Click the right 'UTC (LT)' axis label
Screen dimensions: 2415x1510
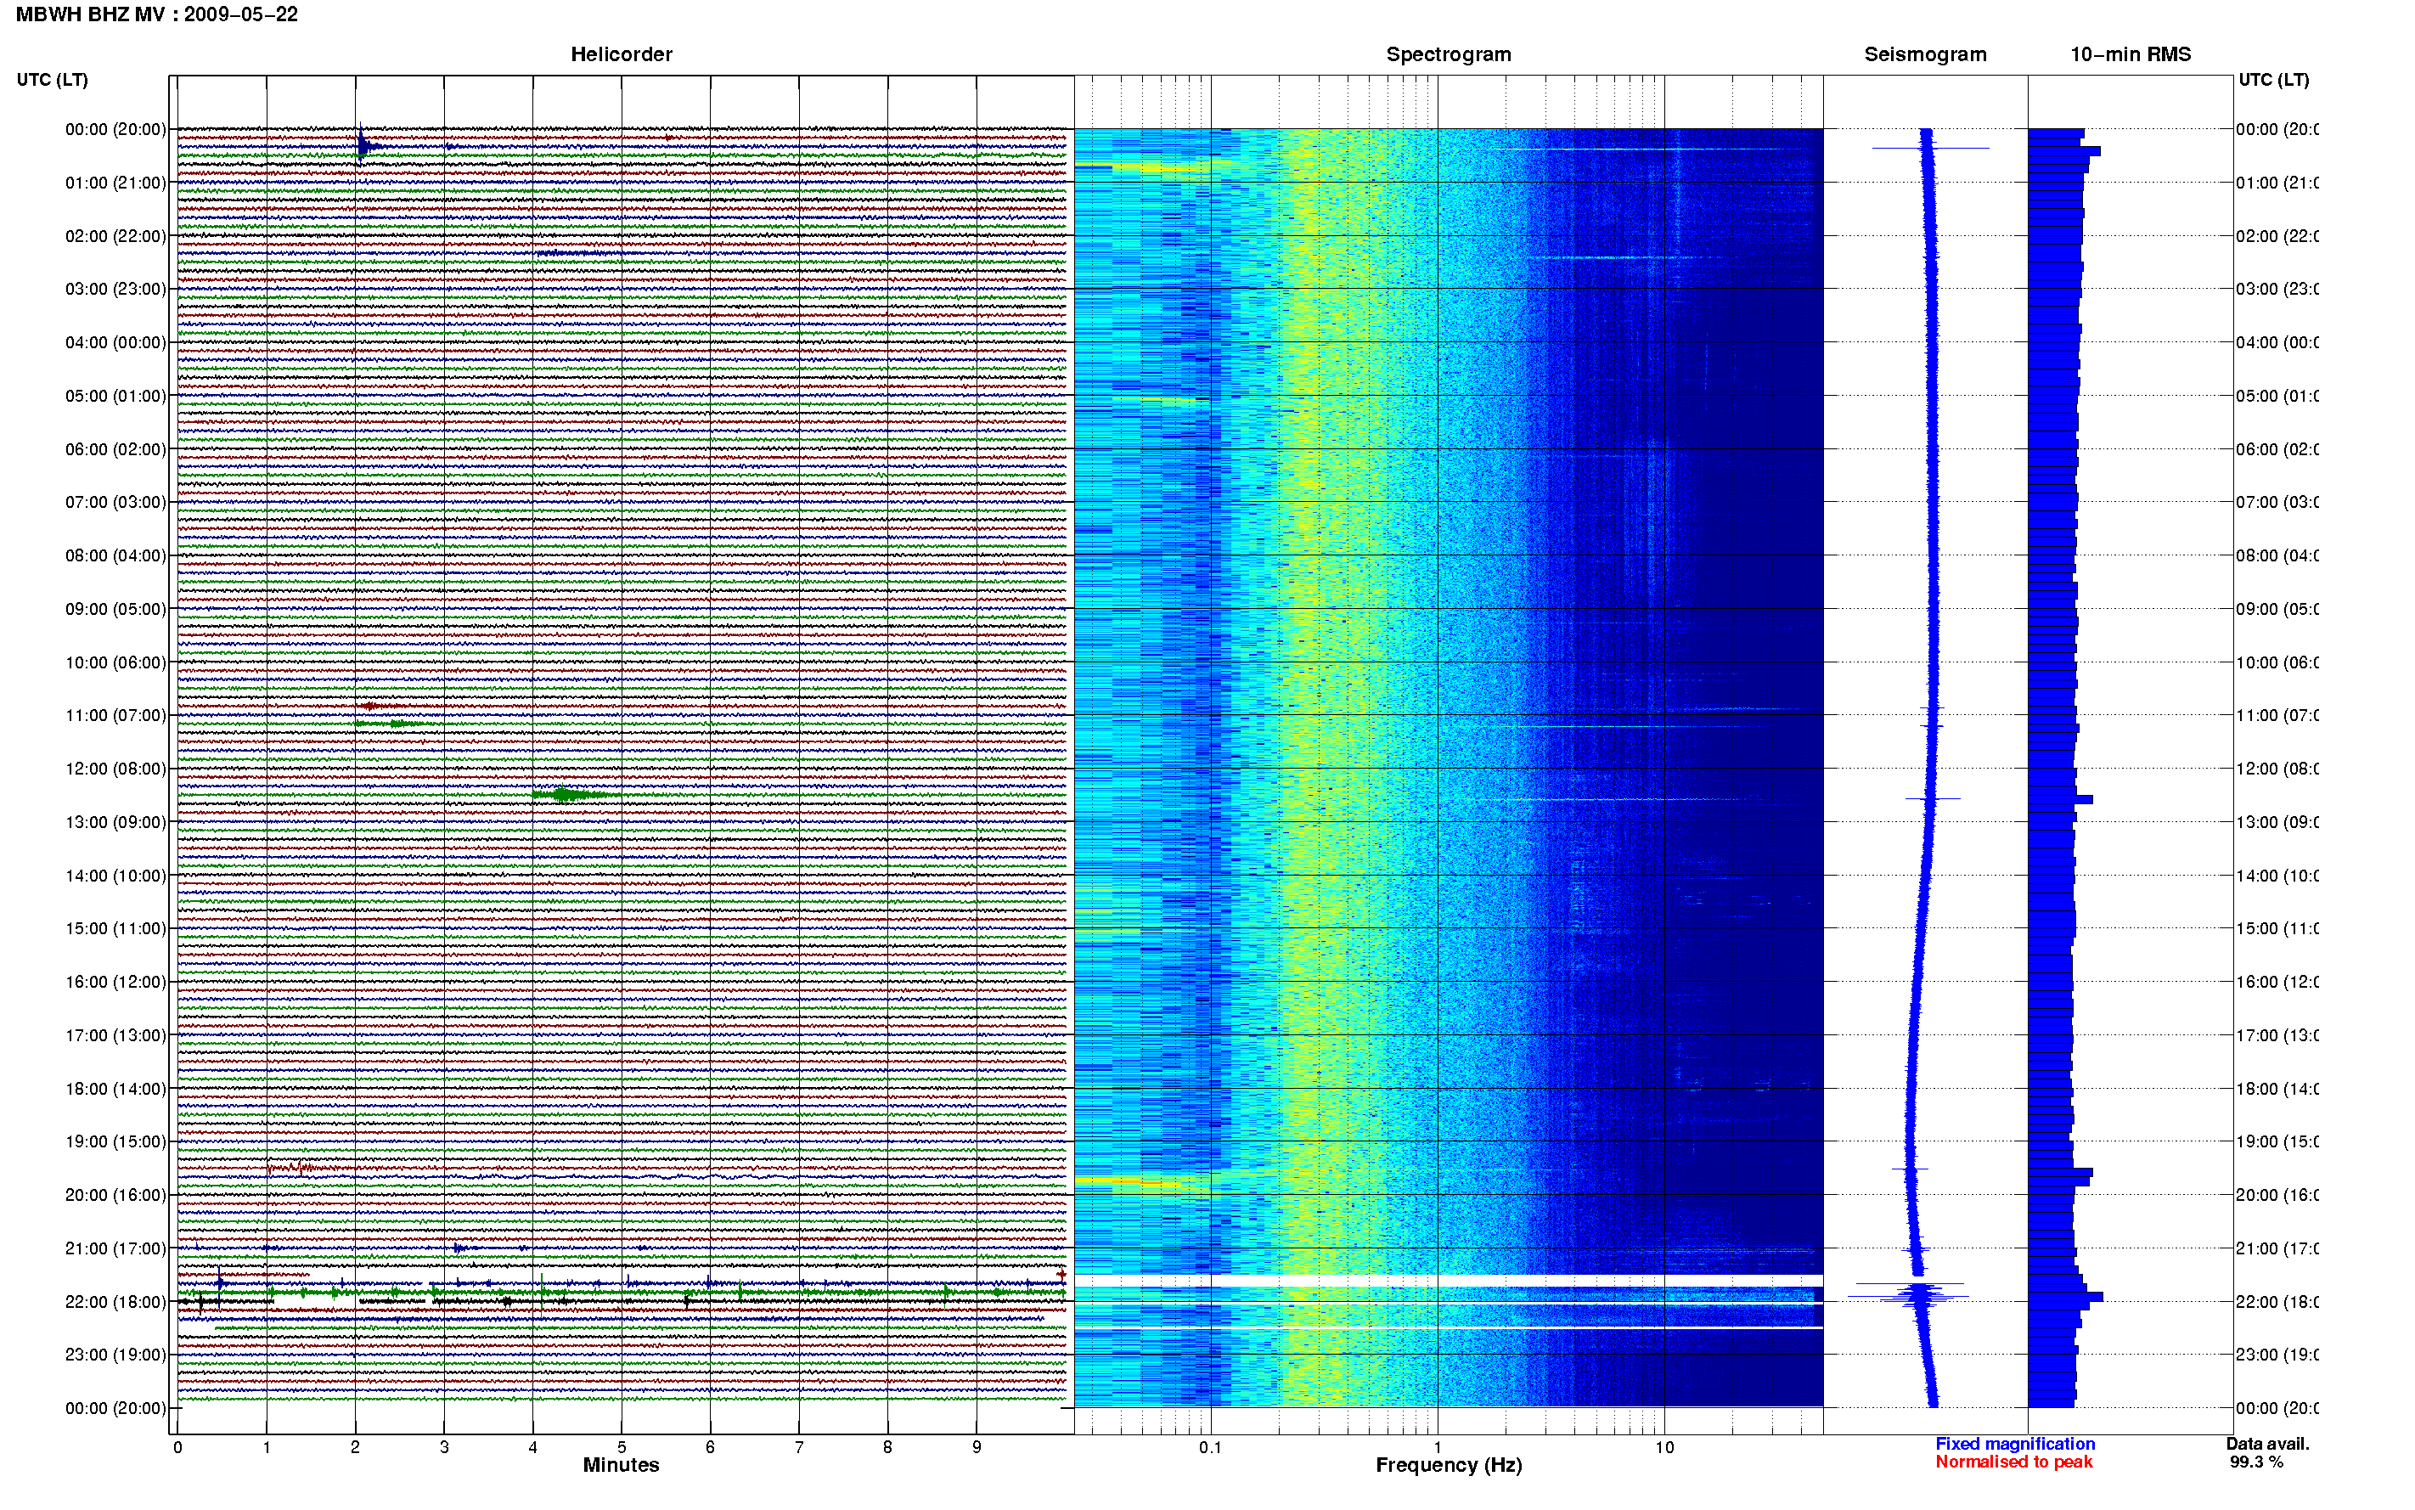[2273, 80]
